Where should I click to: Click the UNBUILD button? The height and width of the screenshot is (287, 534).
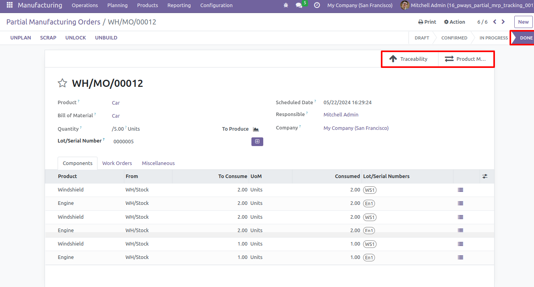tap(106, 38)
